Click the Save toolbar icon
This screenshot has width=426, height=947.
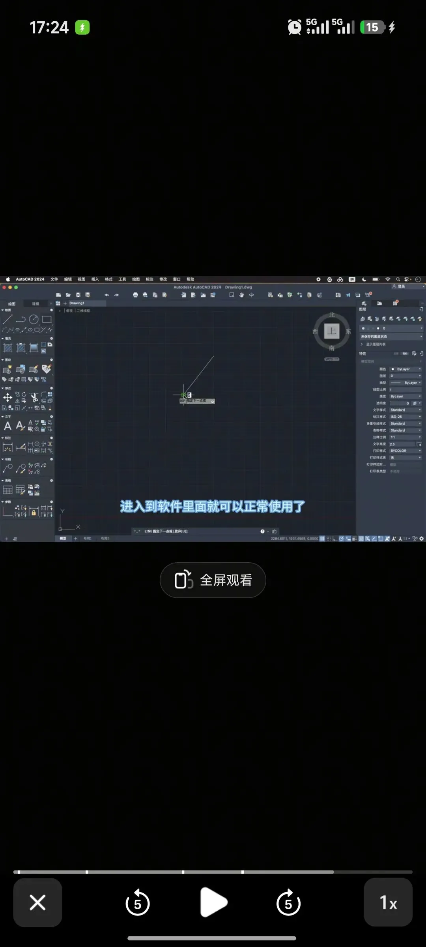coord(78,295)
